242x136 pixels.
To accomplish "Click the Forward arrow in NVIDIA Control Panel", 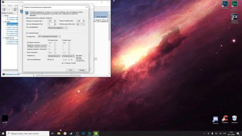I will (15, 9).
